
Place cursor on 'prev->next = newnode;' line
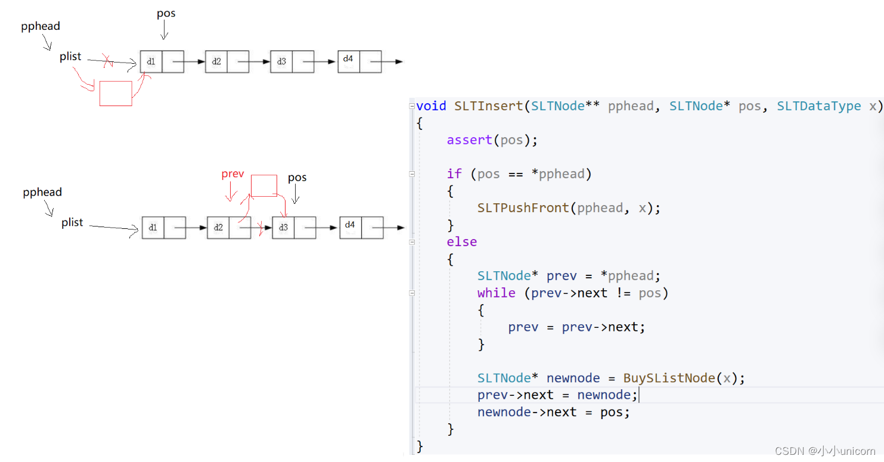click(558, 395)
